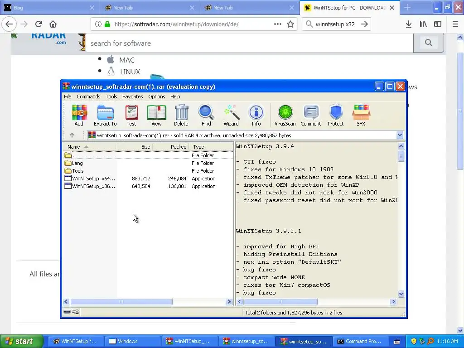Switch to the Blog browser tab
The height and width of the screenshot is (348, 464).
point(50,8)
